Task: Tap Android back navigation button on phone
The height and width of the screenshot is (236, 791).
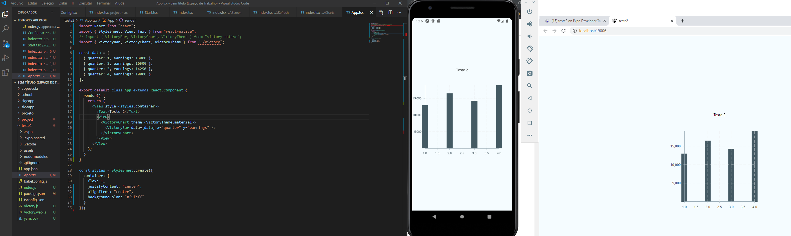Action: (434, 217)
